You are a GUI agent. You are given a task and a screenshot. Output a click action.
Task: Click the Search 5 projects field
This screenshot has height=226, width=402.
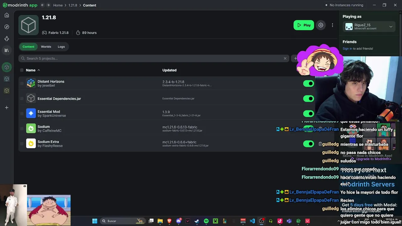(154, 58)
